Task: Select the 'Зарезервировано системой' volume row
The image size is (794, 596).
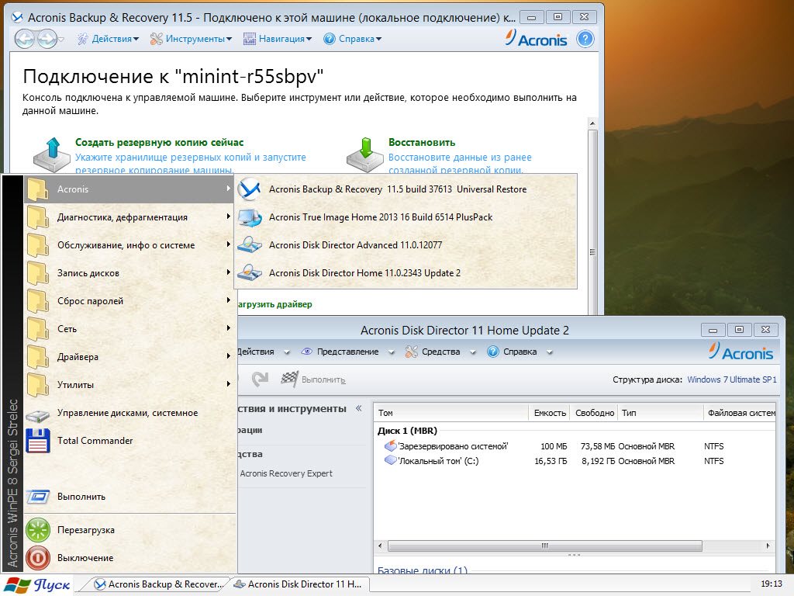Action: click(575, 446)
